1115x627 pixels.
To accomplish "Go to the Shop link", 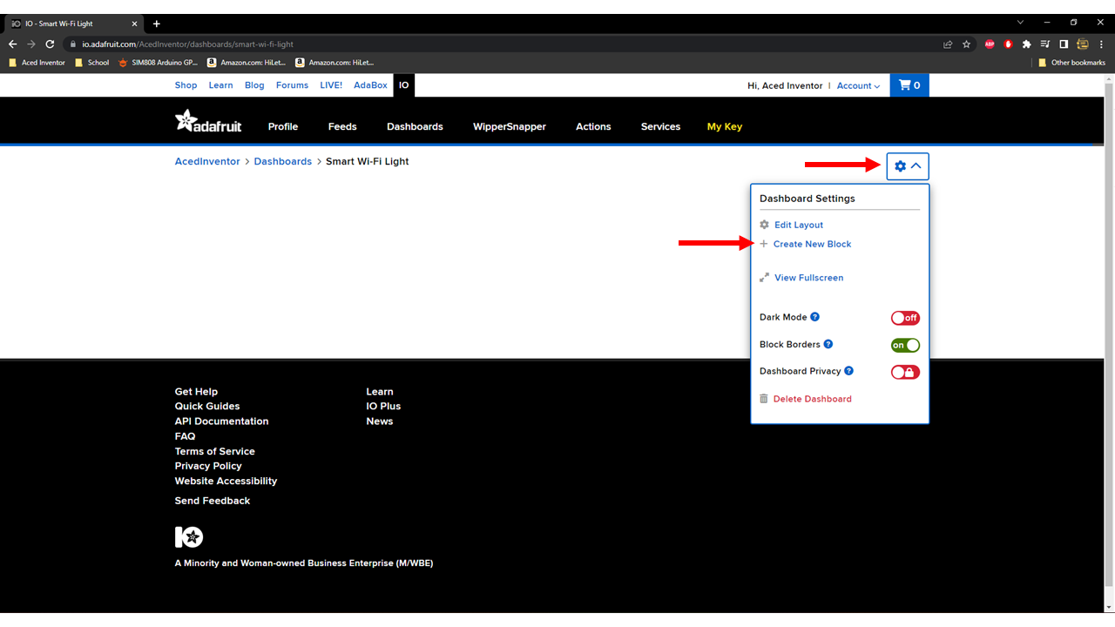I will click(x=186, y=85).
